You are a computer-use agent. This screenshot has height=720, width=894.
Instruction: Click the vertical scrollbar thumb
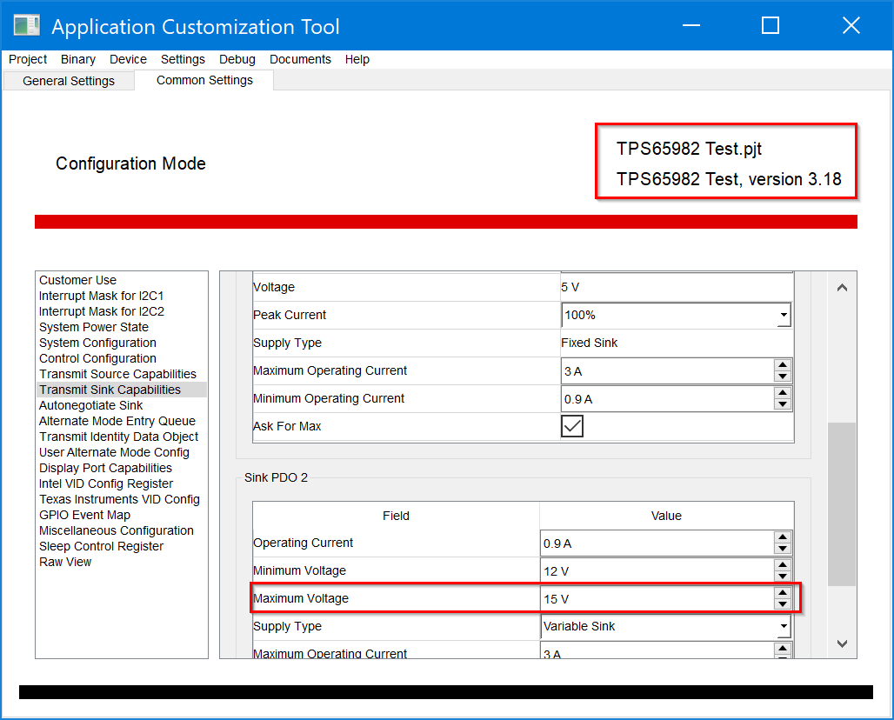pyautogui.click(x=842, y=504)
